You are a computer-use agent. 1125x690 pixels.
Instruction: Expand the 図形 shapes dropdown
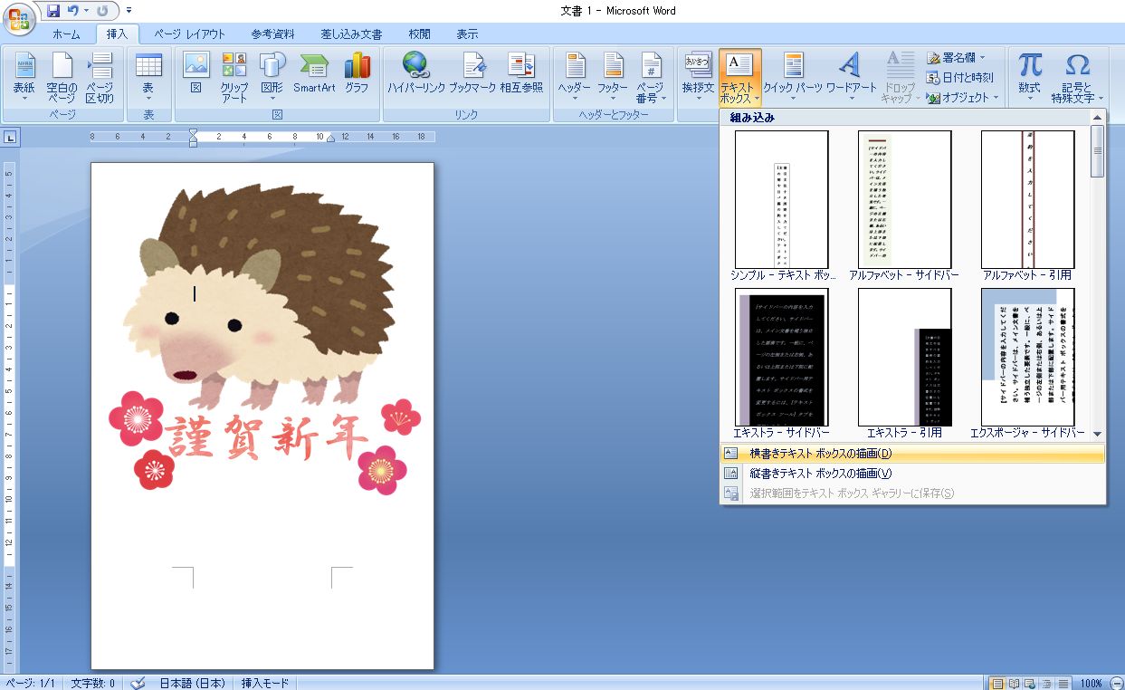click(272, 77)
